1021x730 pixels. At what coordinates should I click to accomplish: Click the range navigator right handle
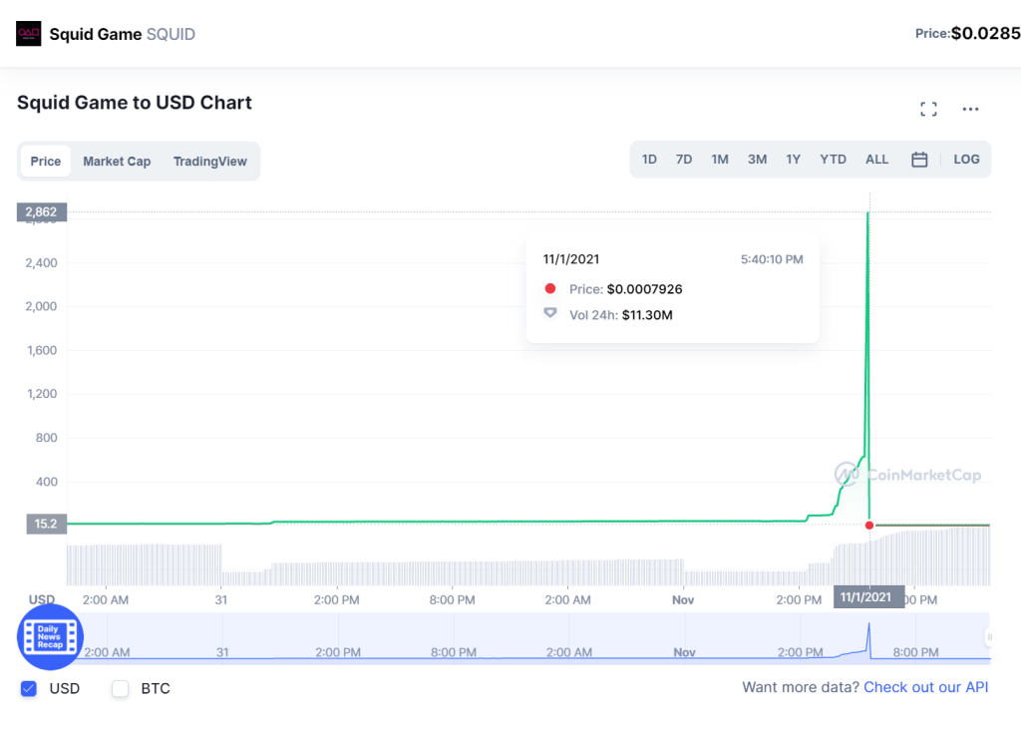[x=989, y=637]
